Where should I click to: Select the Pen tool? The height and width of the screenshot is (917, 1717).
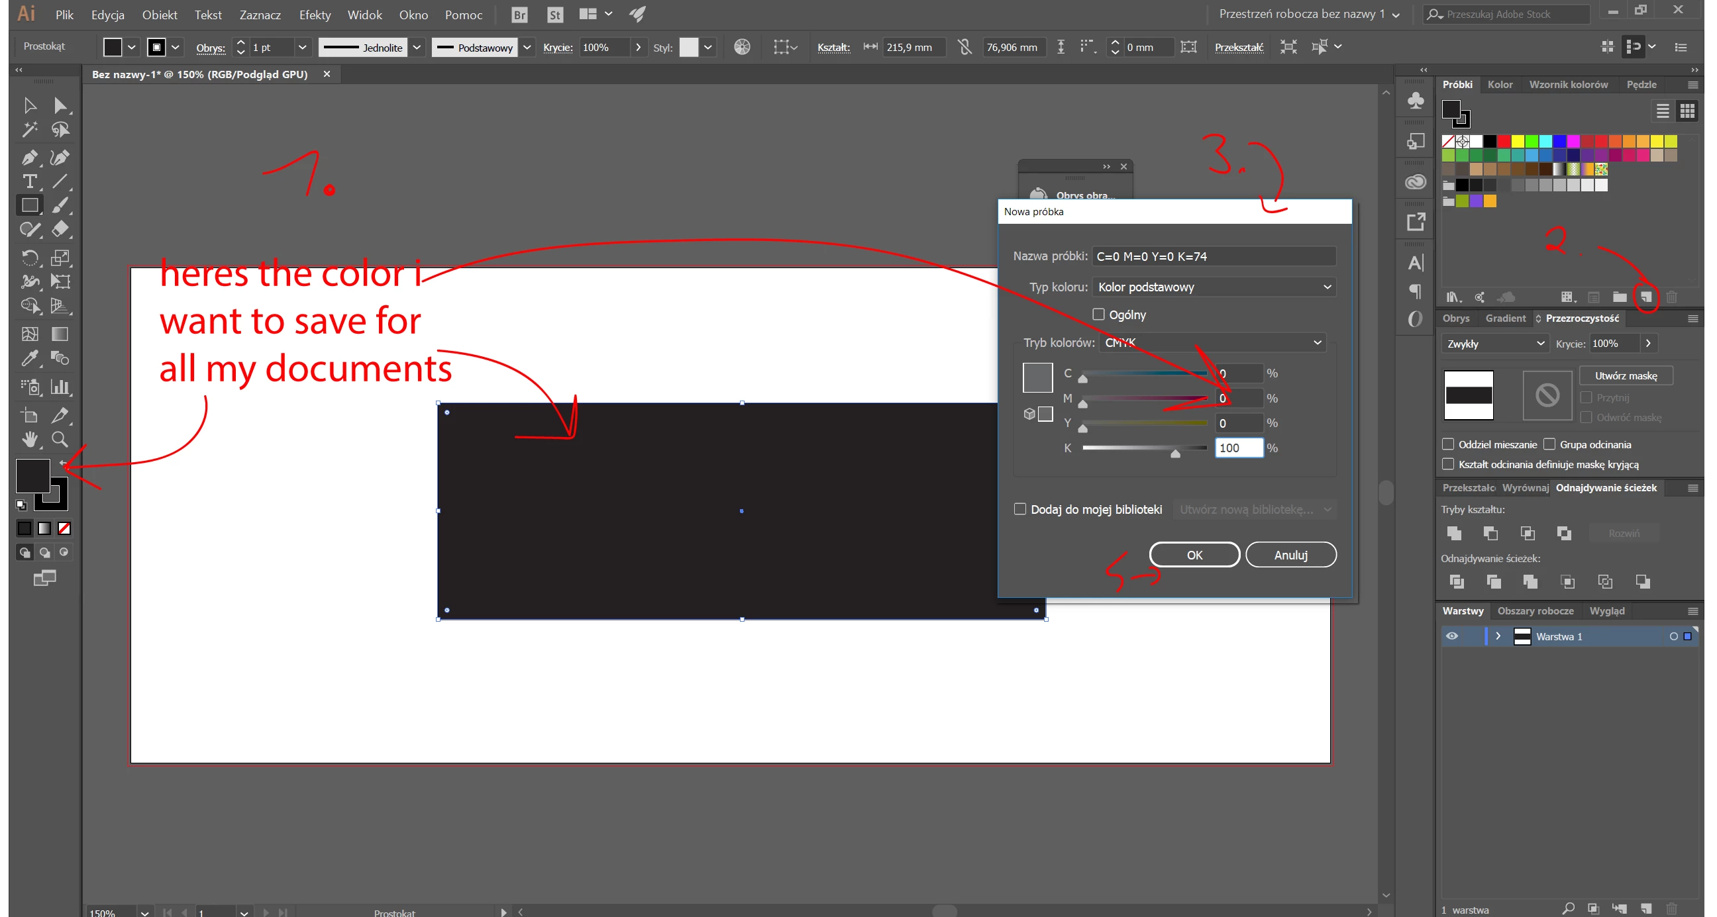click(x=28, y=158)
